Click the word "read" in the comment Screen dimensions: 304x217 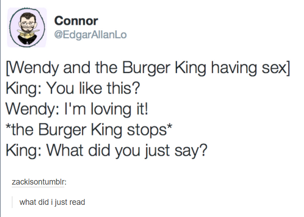(x=77, y=202)
